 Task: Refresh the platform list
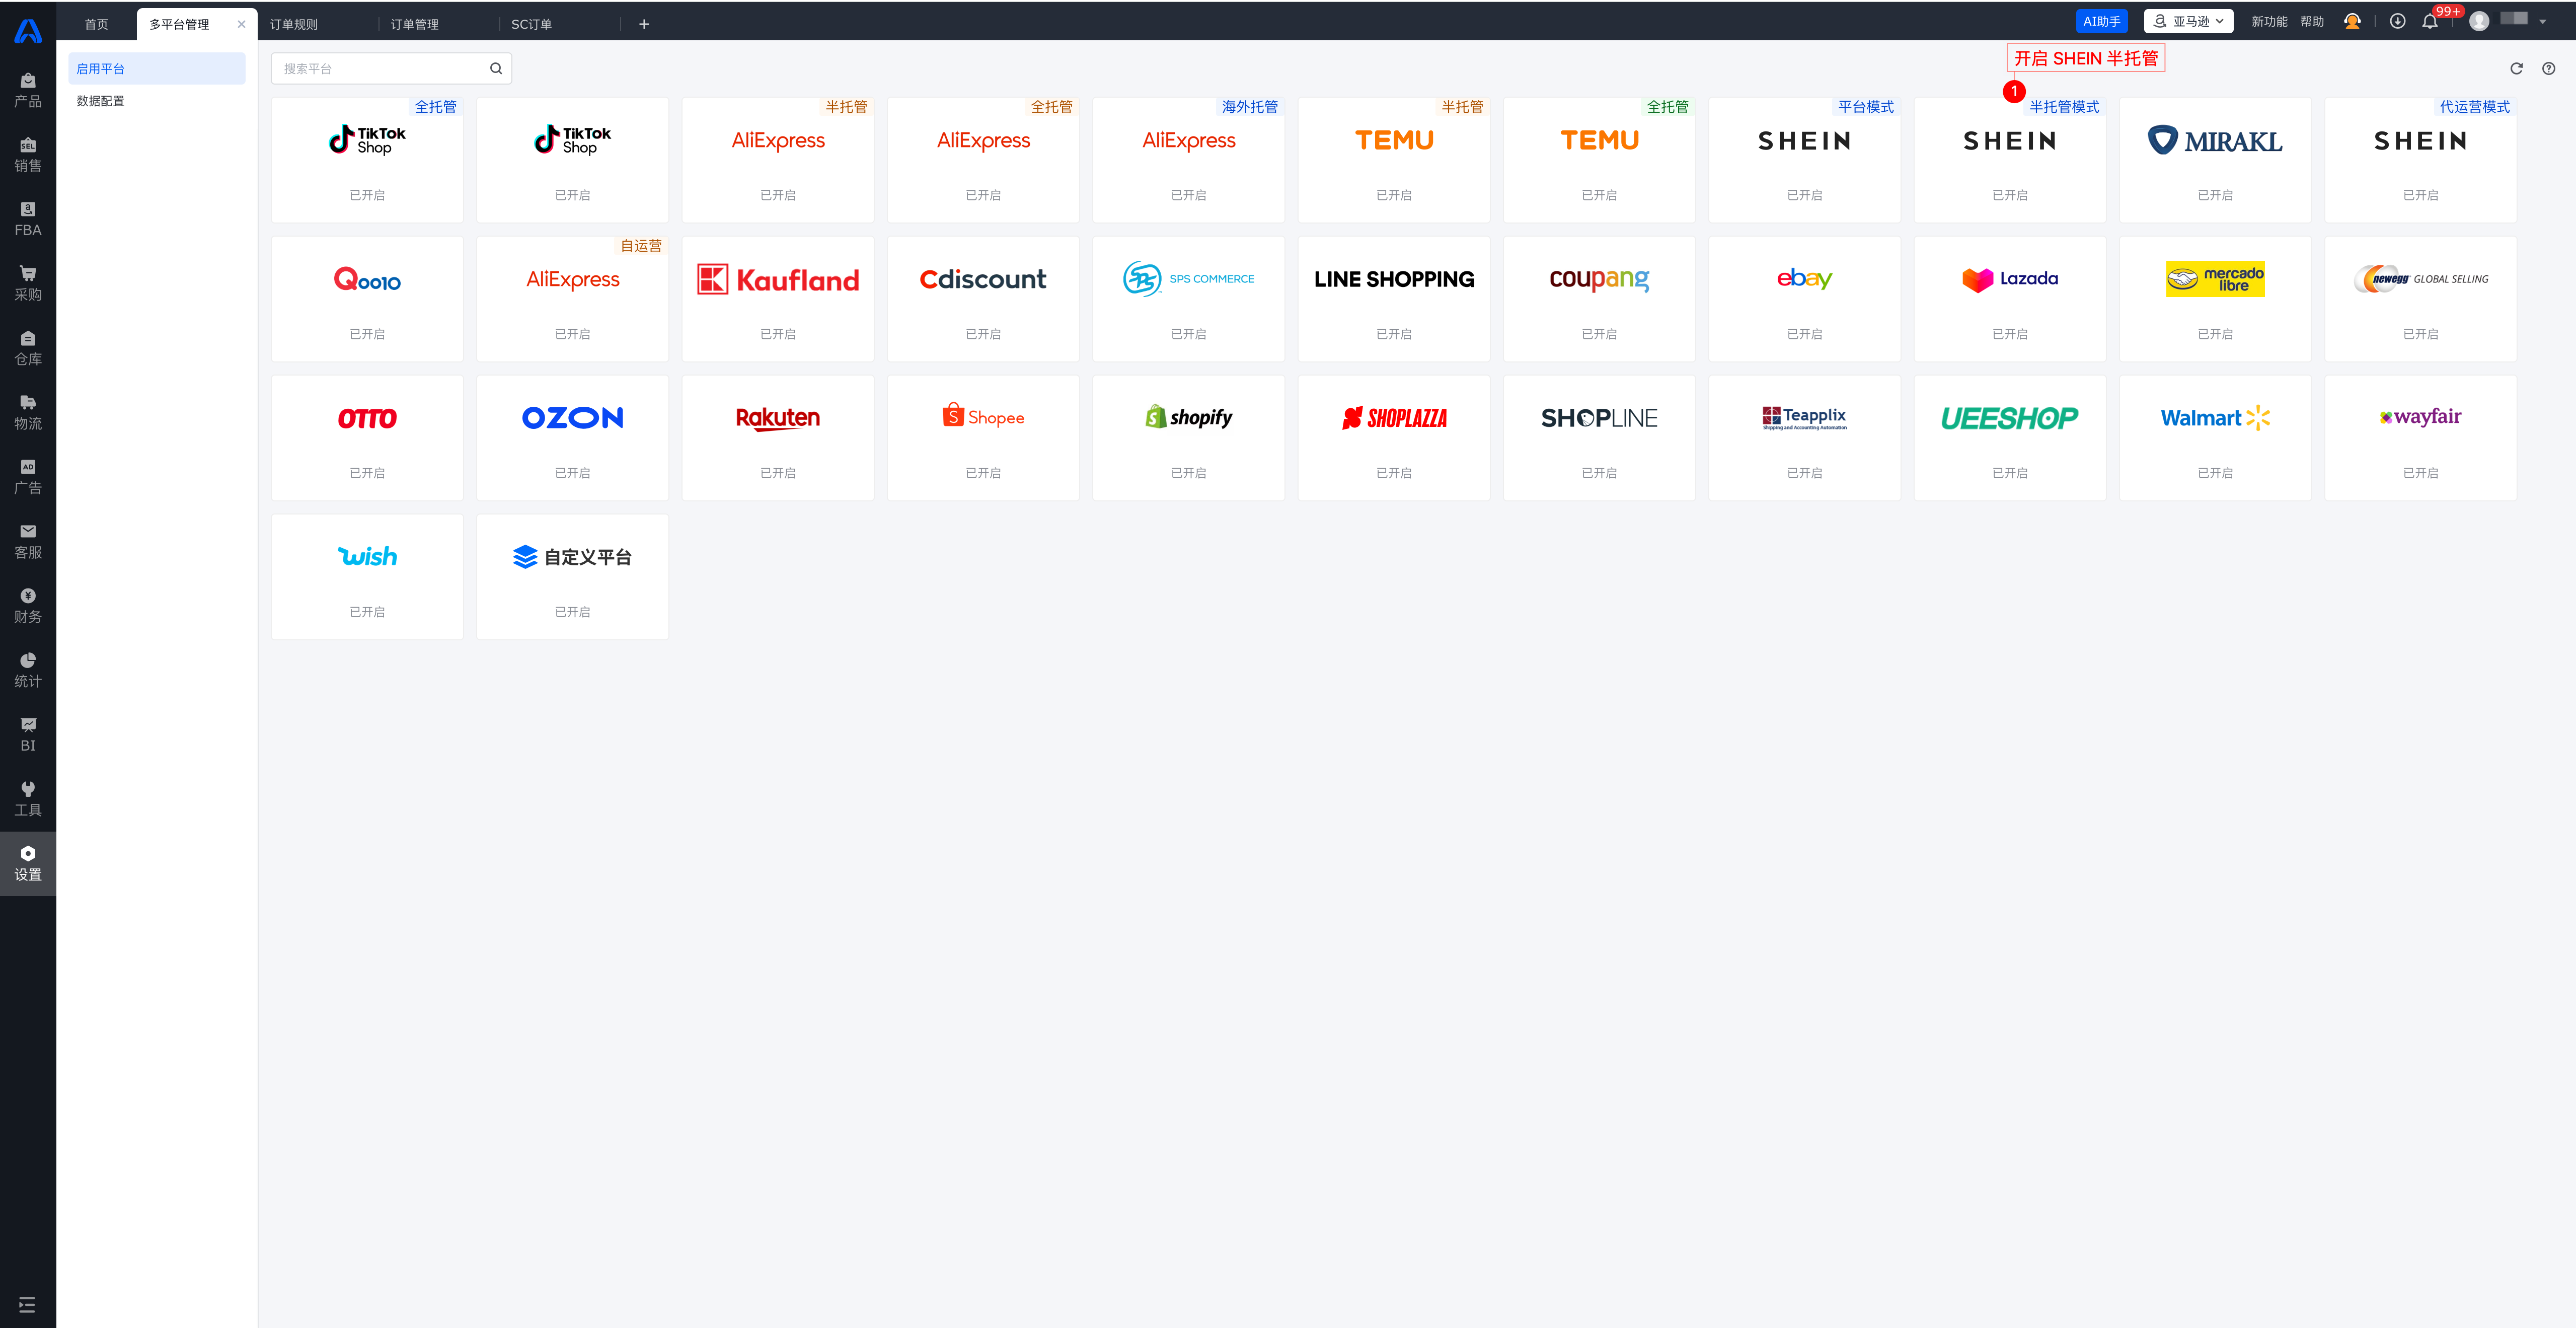click(x=2516, y=68)
